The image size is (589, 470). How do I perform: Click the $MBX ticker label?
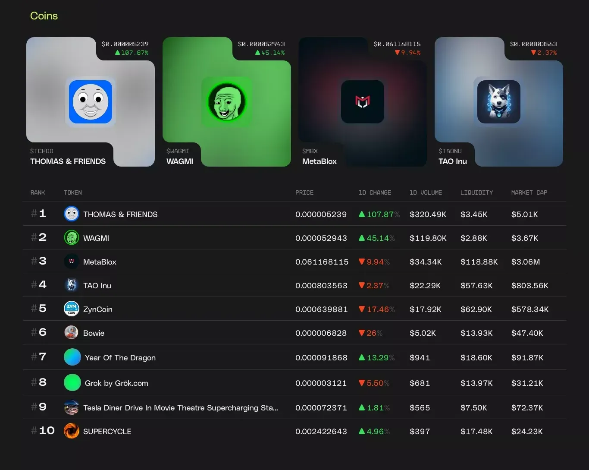[x=310, y=151]
